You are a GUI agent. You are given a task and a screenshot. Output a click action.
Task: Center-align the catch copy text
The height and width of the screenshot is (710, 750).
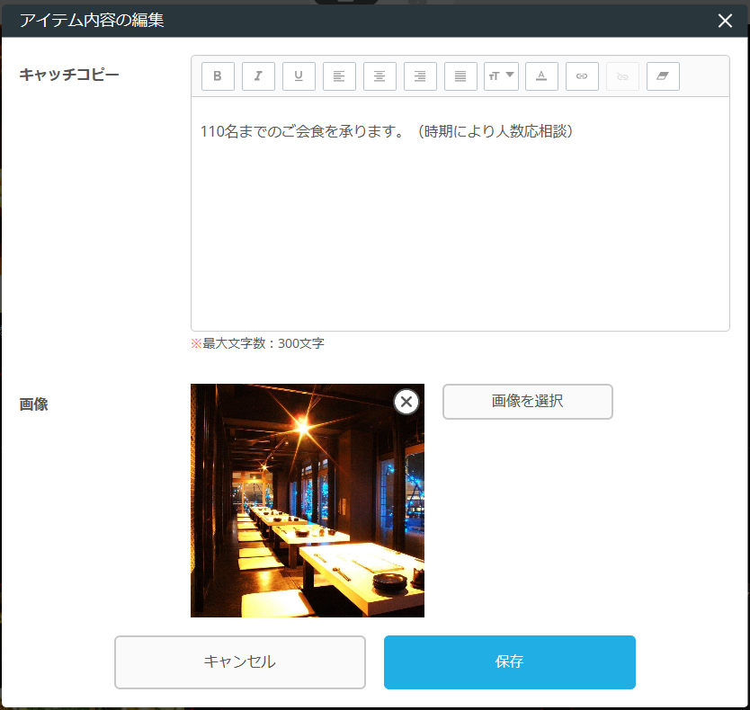point(379,75)
